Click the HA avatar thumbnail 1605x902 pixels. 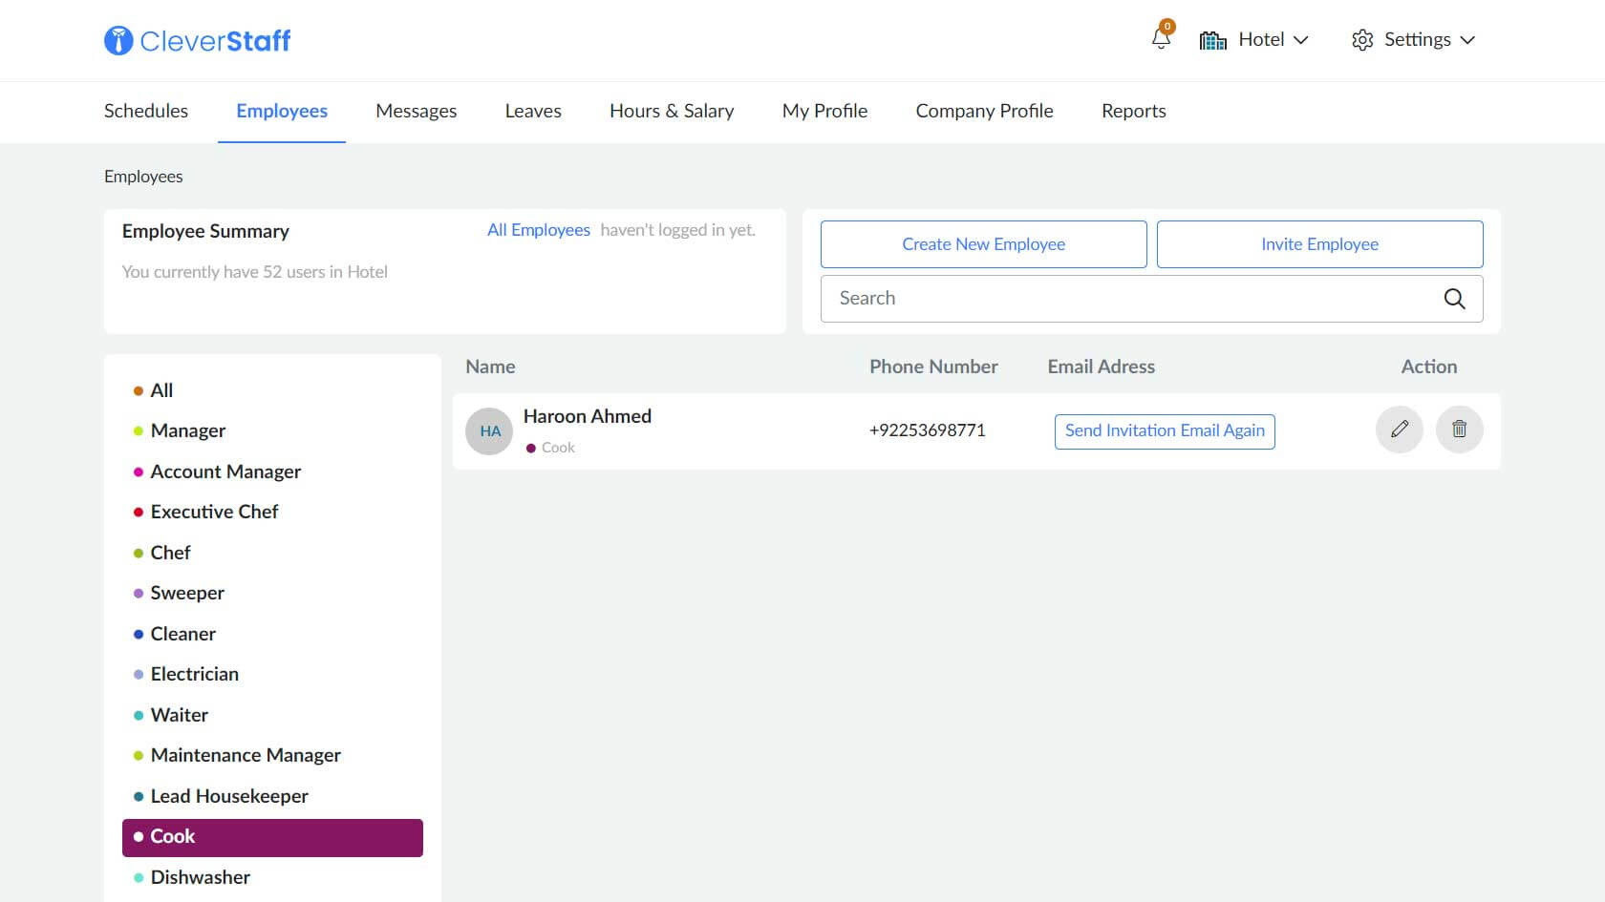pos(489,431)
